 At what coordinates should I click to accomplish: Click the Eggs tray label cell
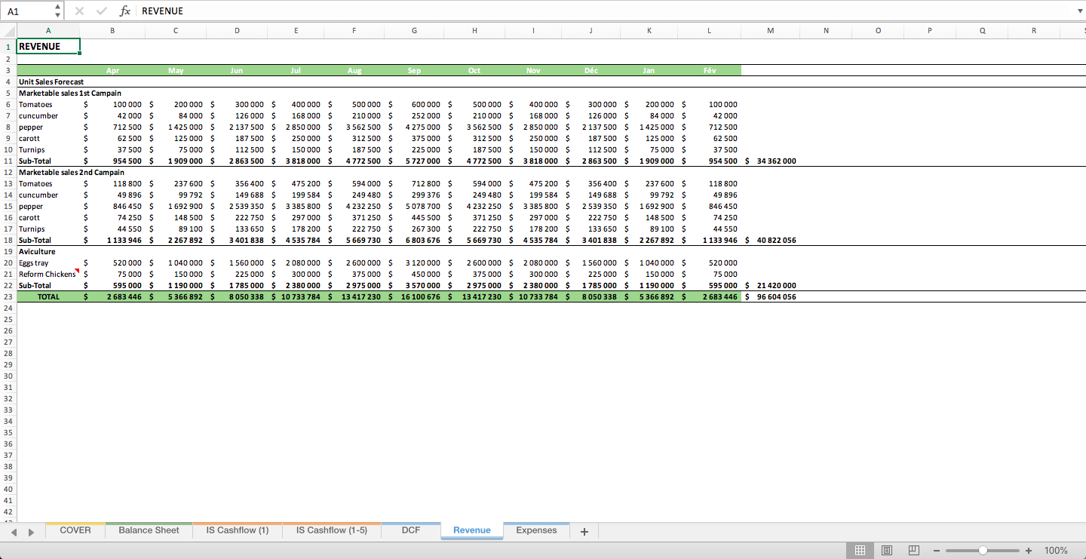[33, 263]
